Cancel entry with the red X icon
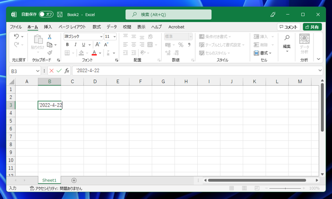The width and height of the screenshot is (332, 199). 51,71
